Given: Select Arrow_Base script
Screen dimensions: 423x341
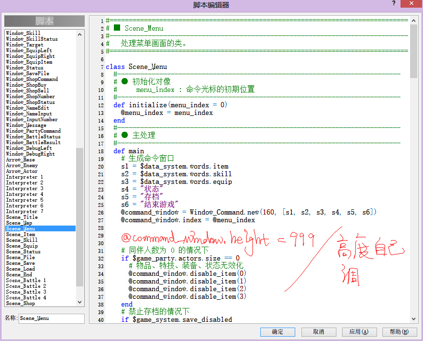Looking at the screenshot, I should pyautogui.click(x=20, y=160).
